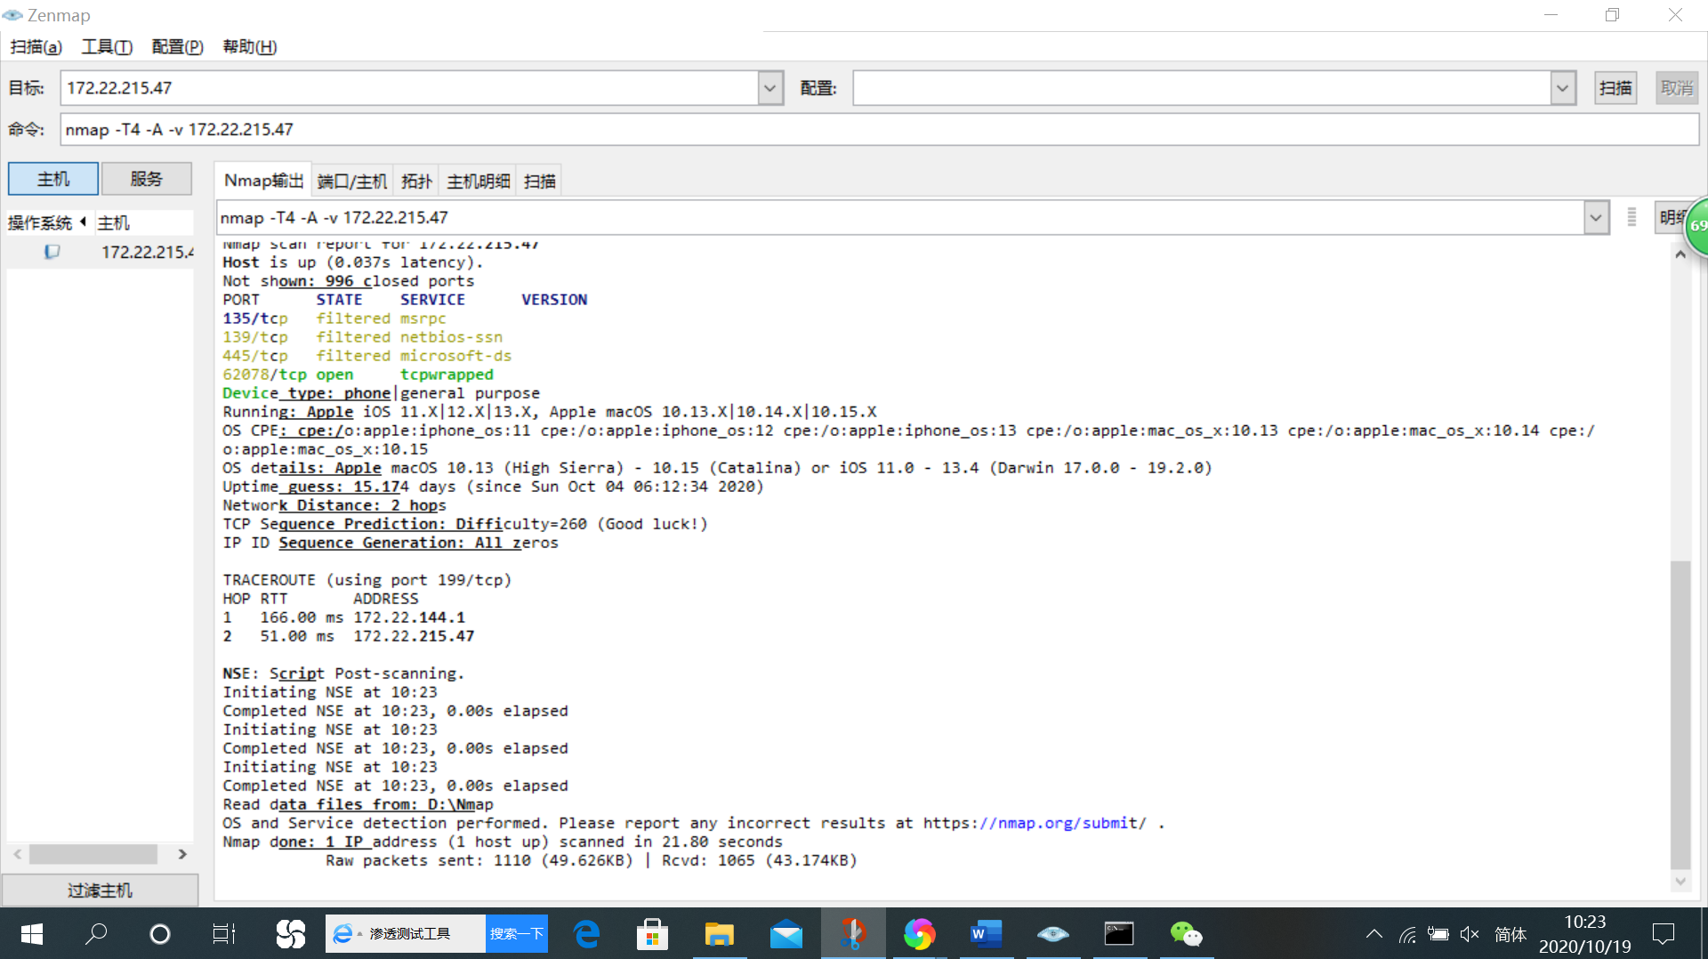Open output options lines icon
The height and width of the screenshot is (959, 1708).
point(1631,217)
